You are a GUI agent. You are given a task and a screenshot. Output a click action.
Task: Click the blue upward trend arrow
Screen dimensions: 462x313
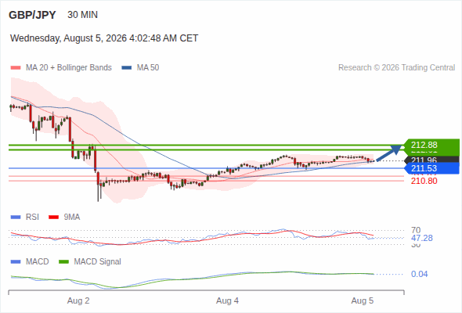point(389,153)
